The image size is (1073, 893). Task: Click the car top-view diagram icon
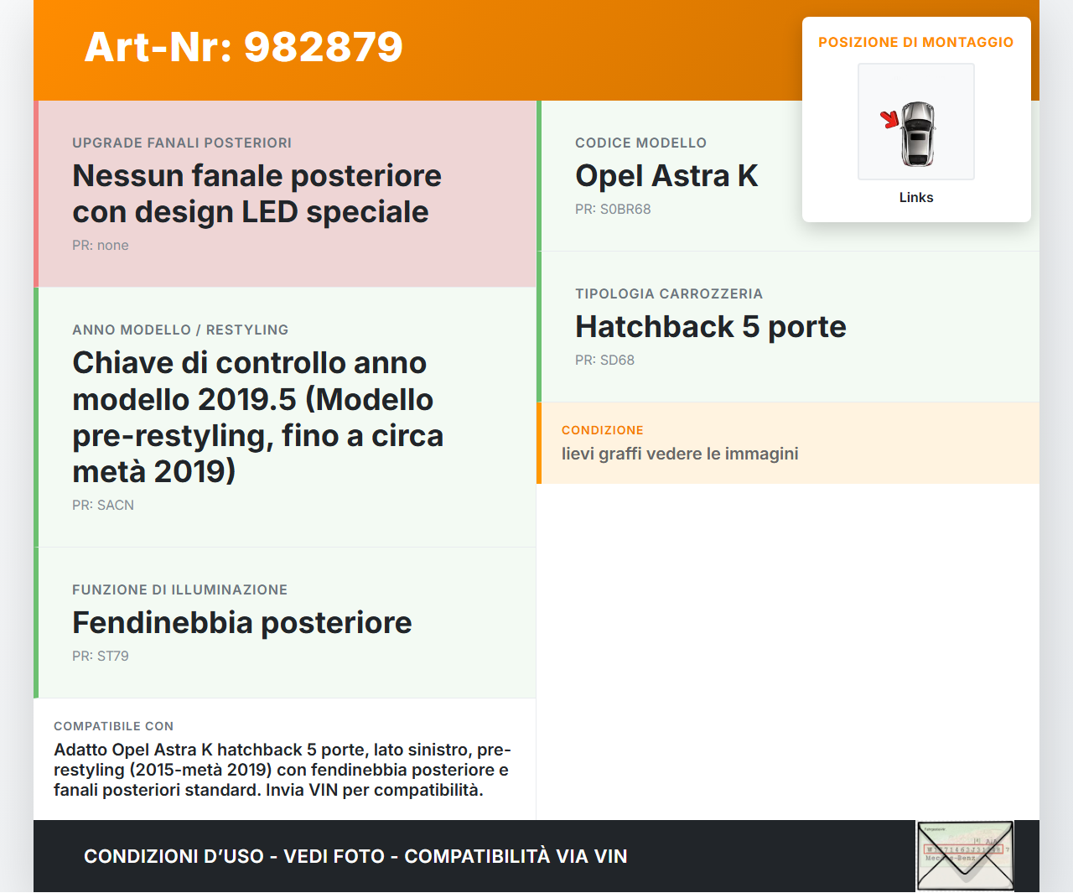click(x=915, y=122)
